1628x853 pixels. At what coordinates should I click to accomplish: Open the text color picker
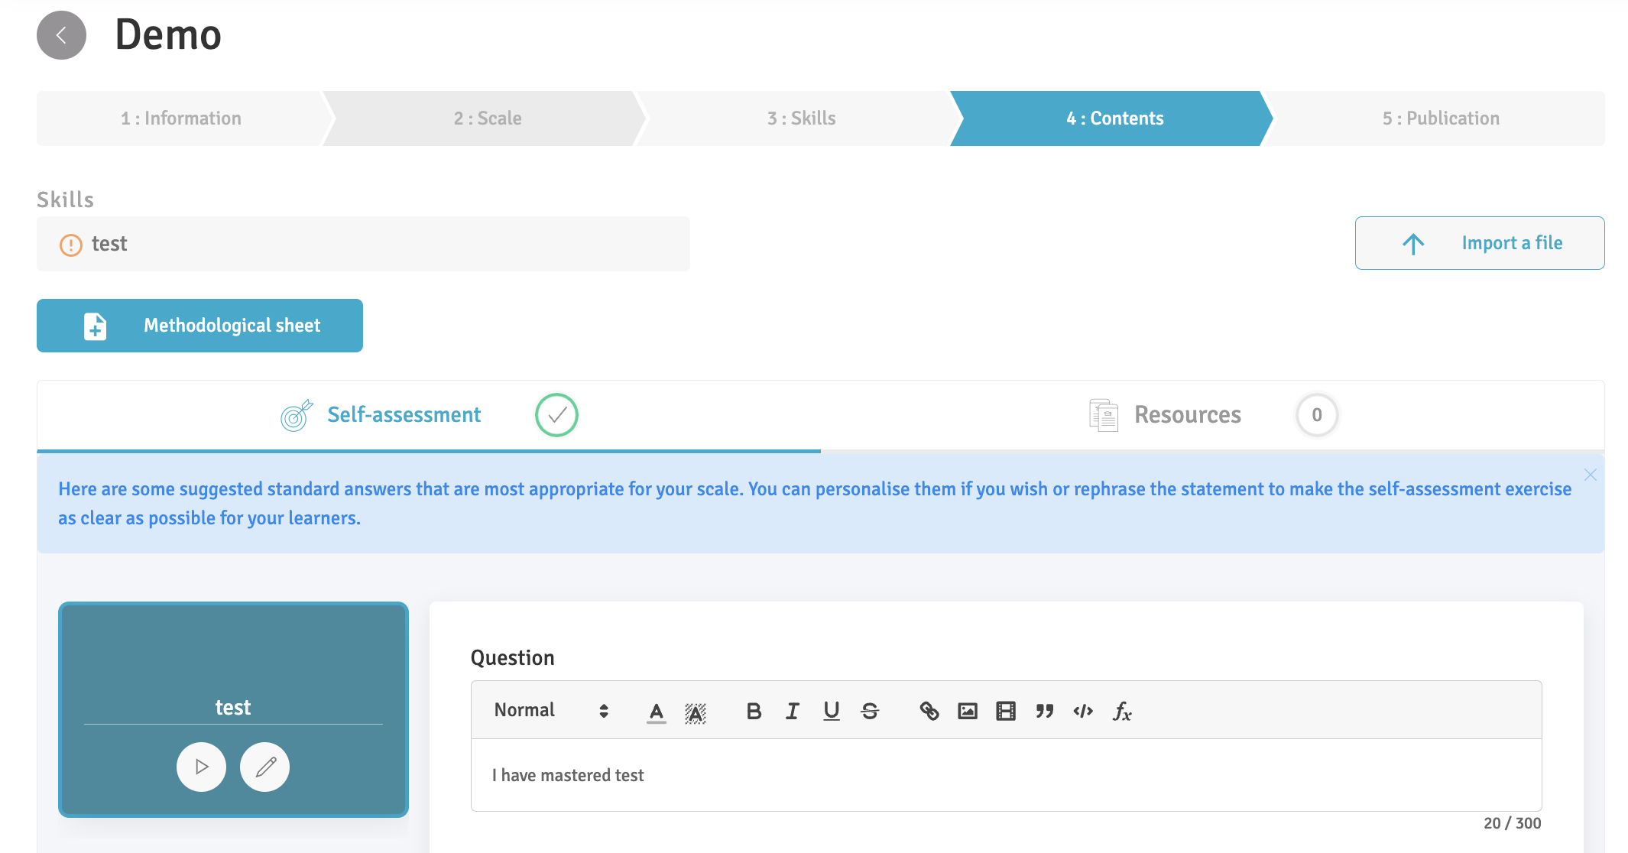656,711
